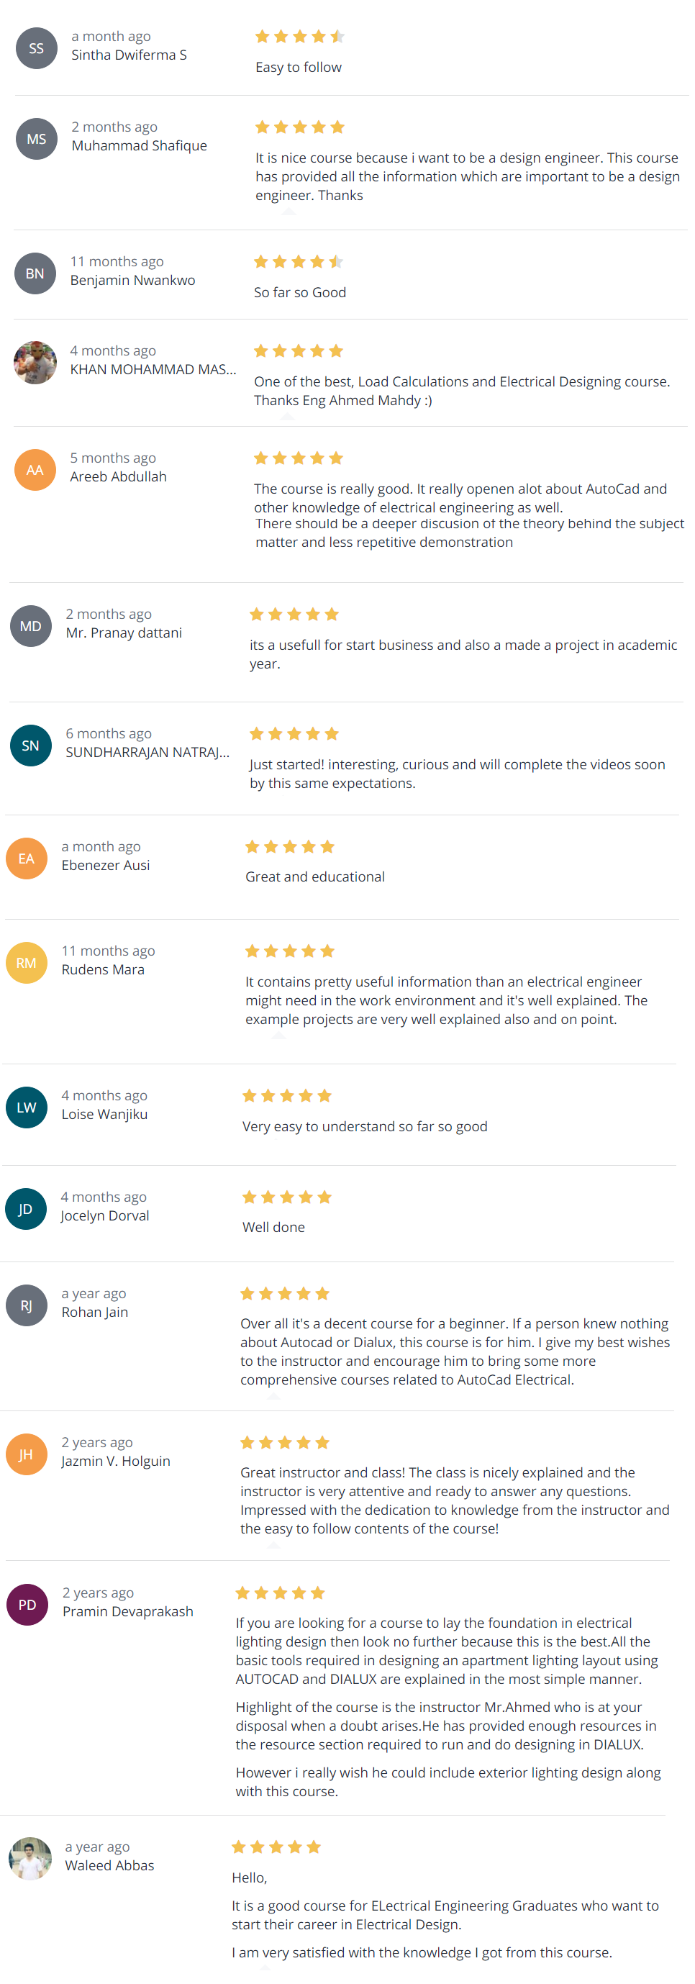This screenshot has width=695, height=1984.
Task: Click the yellow RM avatar icon
Action: 26,964
